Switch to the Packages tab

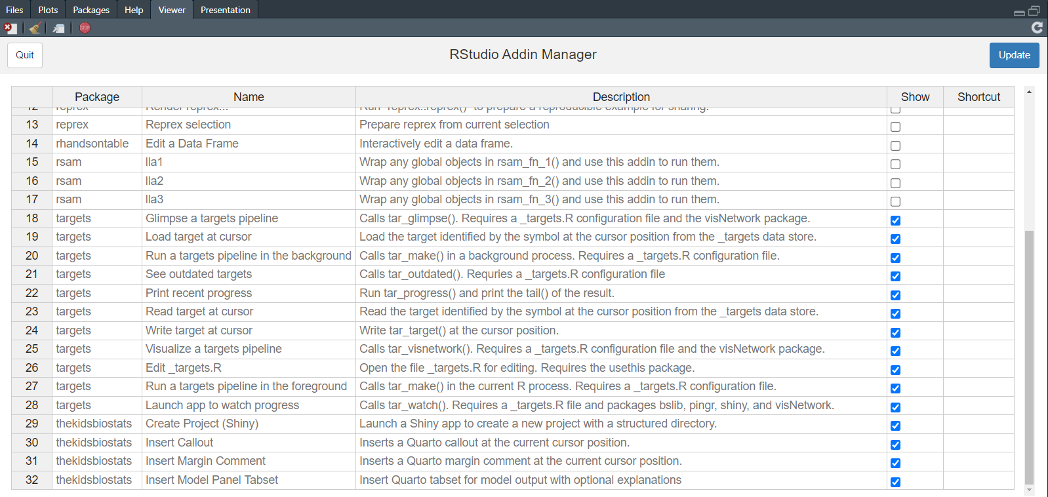pyautogui.click(x=91, y=10)
